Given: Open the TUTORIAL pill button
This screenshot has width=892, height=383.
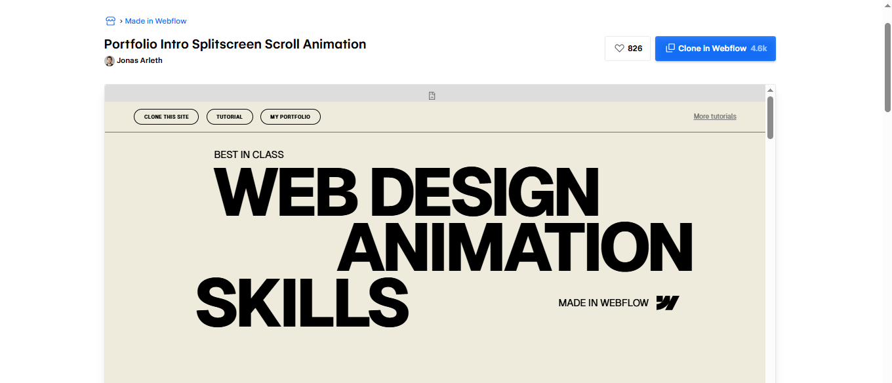Looking at the screenshot, I should pos(230,117).
